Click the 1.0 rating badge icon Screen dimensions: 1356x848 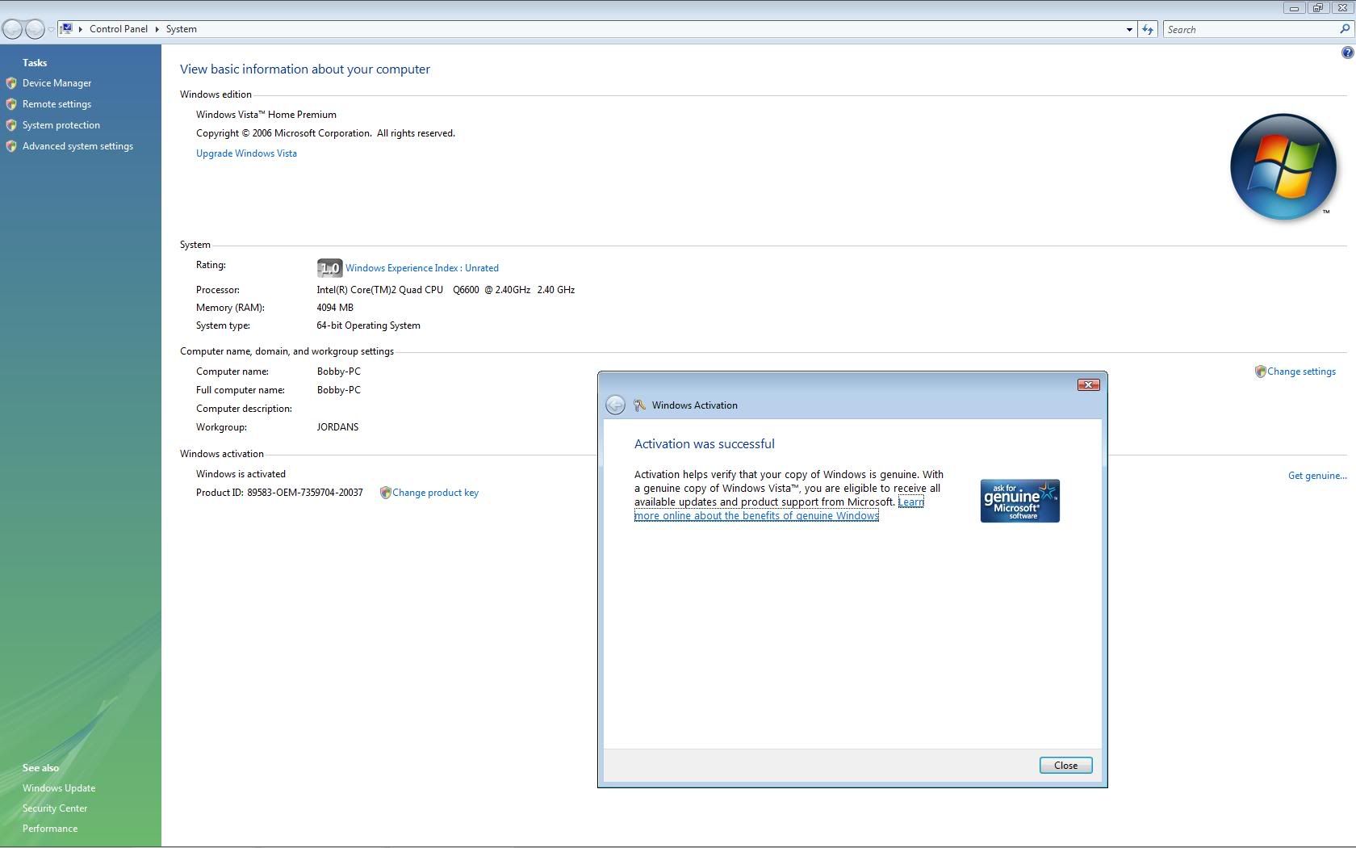click(329, 268)
